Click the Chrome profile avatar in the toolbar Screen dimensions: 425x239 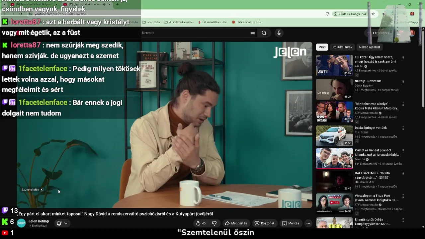pos(412,14)
